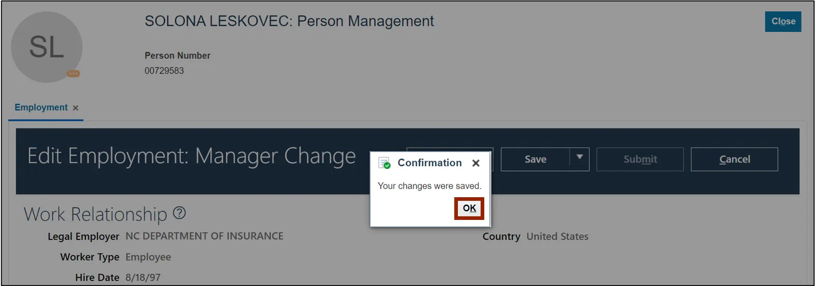The width and height of the screenshot is (815, 286).
Task: Switch to the Employment tab
Action: click(41, 107)
